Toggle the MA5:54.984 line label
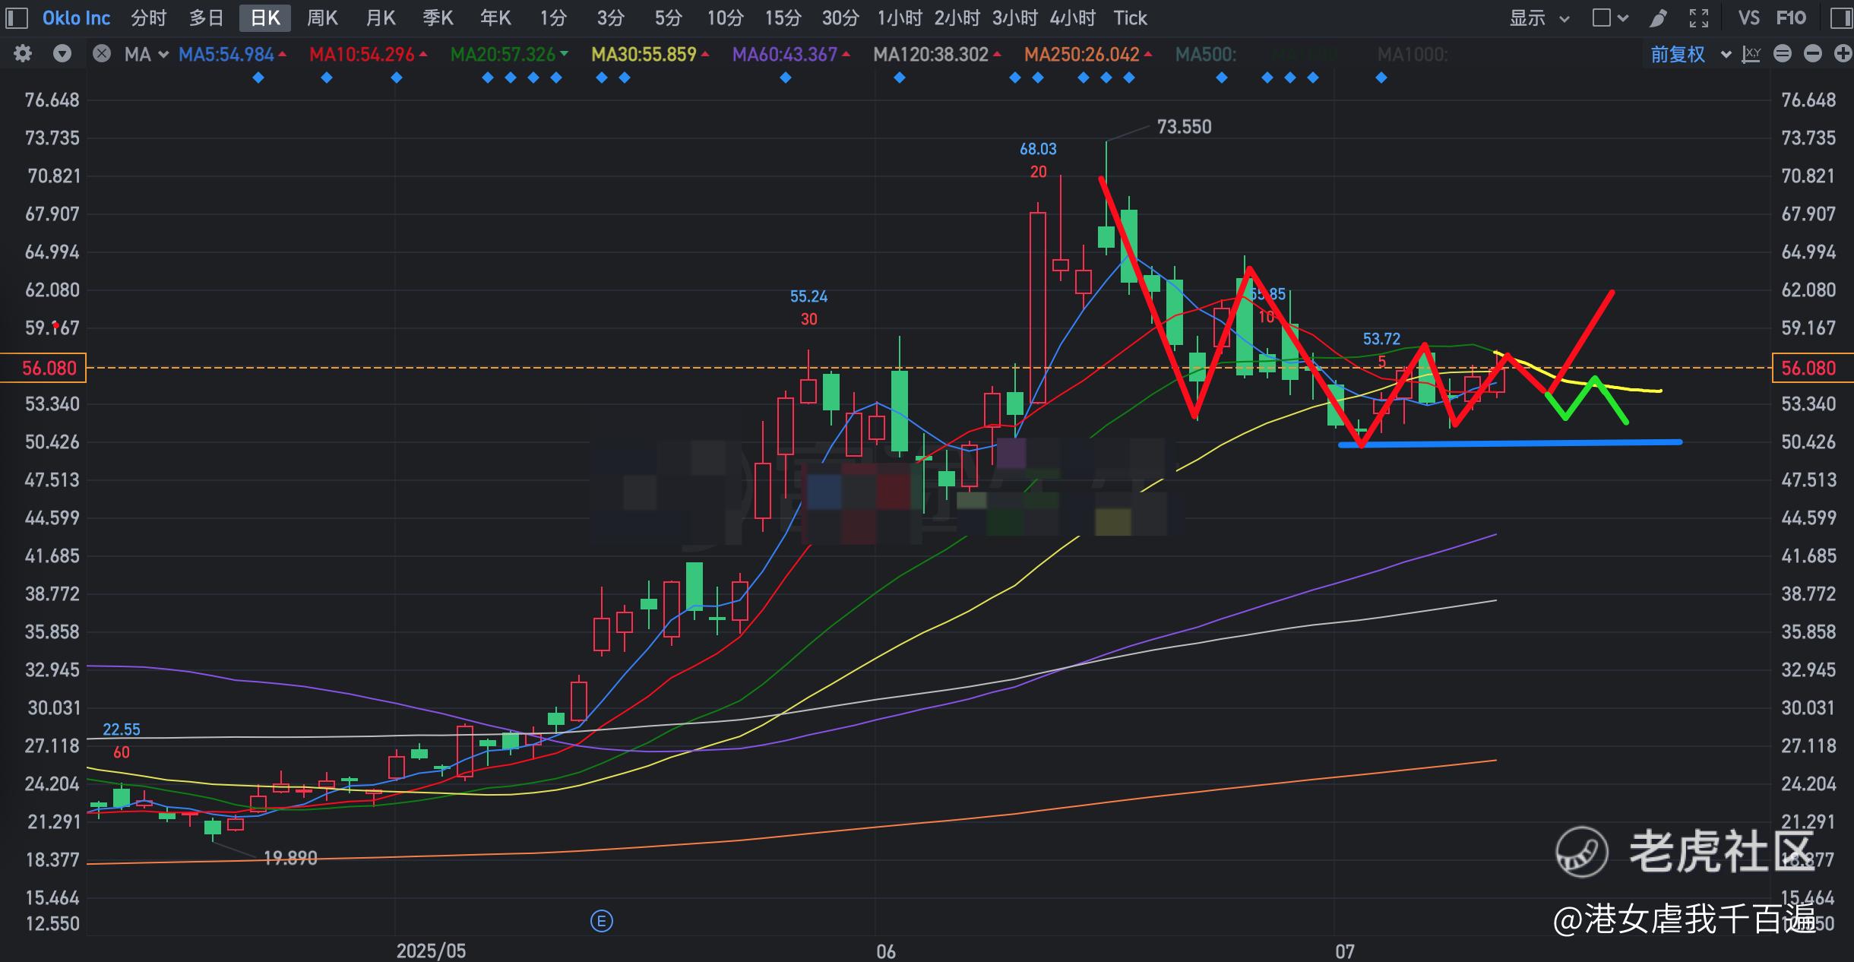This screenshot has height=962, width=1854. pyautogui.click(x=232, y=54)
